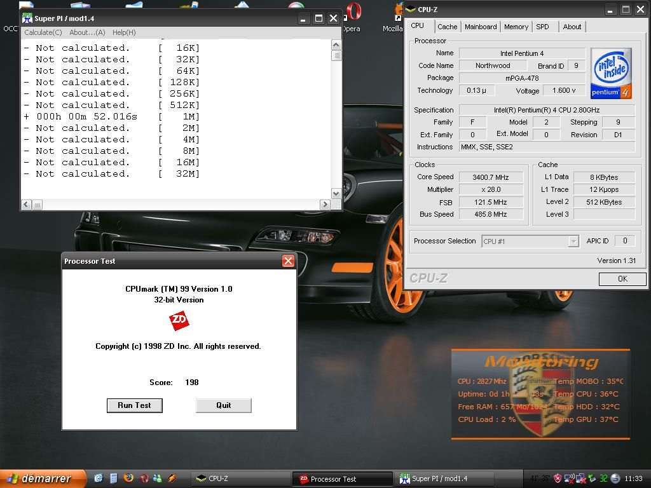Click the L1 Trace value 12 Kµops
Screen dimensions: 651x488
coord(604,189)
